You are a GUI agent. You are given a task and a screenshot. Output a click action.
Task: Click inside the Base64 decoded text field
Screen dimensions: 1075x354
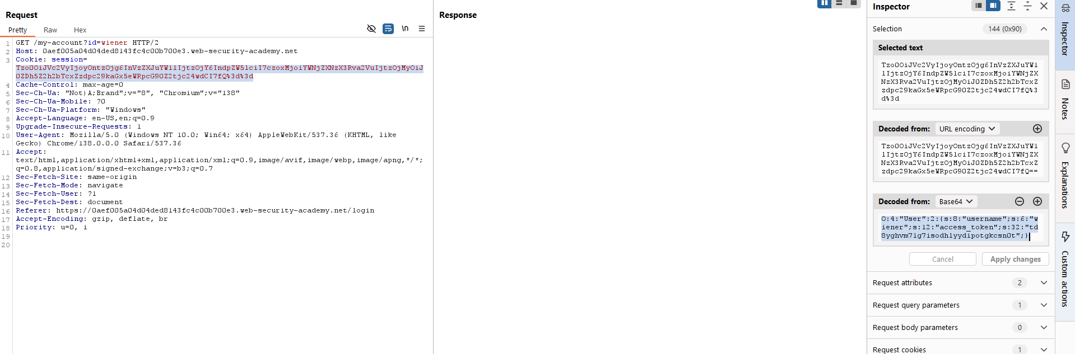pos(960,227)
